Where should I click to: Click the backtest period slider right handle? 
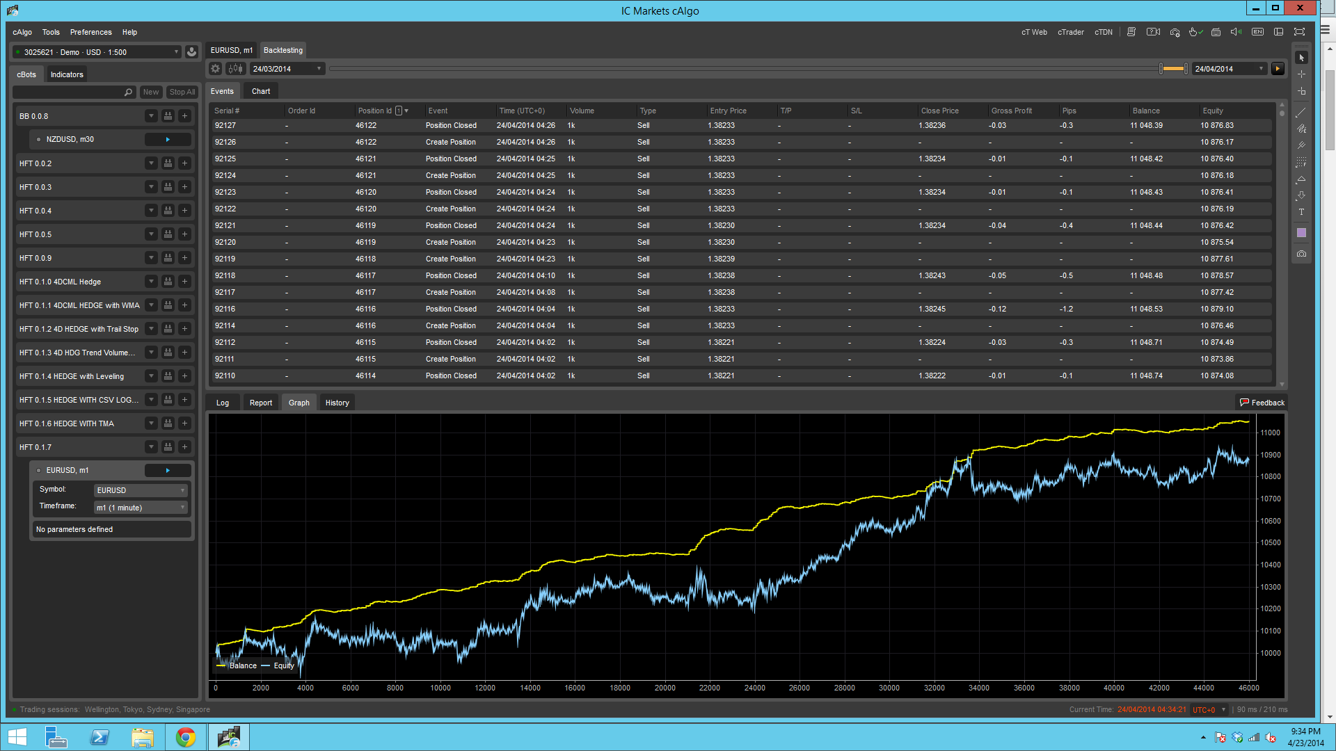1186,69
